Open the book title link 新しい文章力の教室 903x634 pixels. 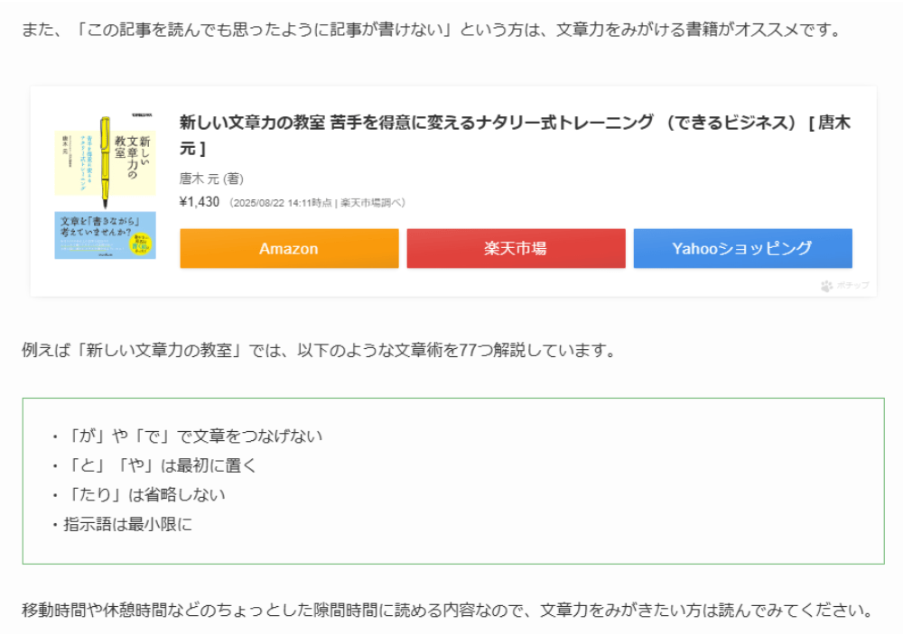click(515, 135)
